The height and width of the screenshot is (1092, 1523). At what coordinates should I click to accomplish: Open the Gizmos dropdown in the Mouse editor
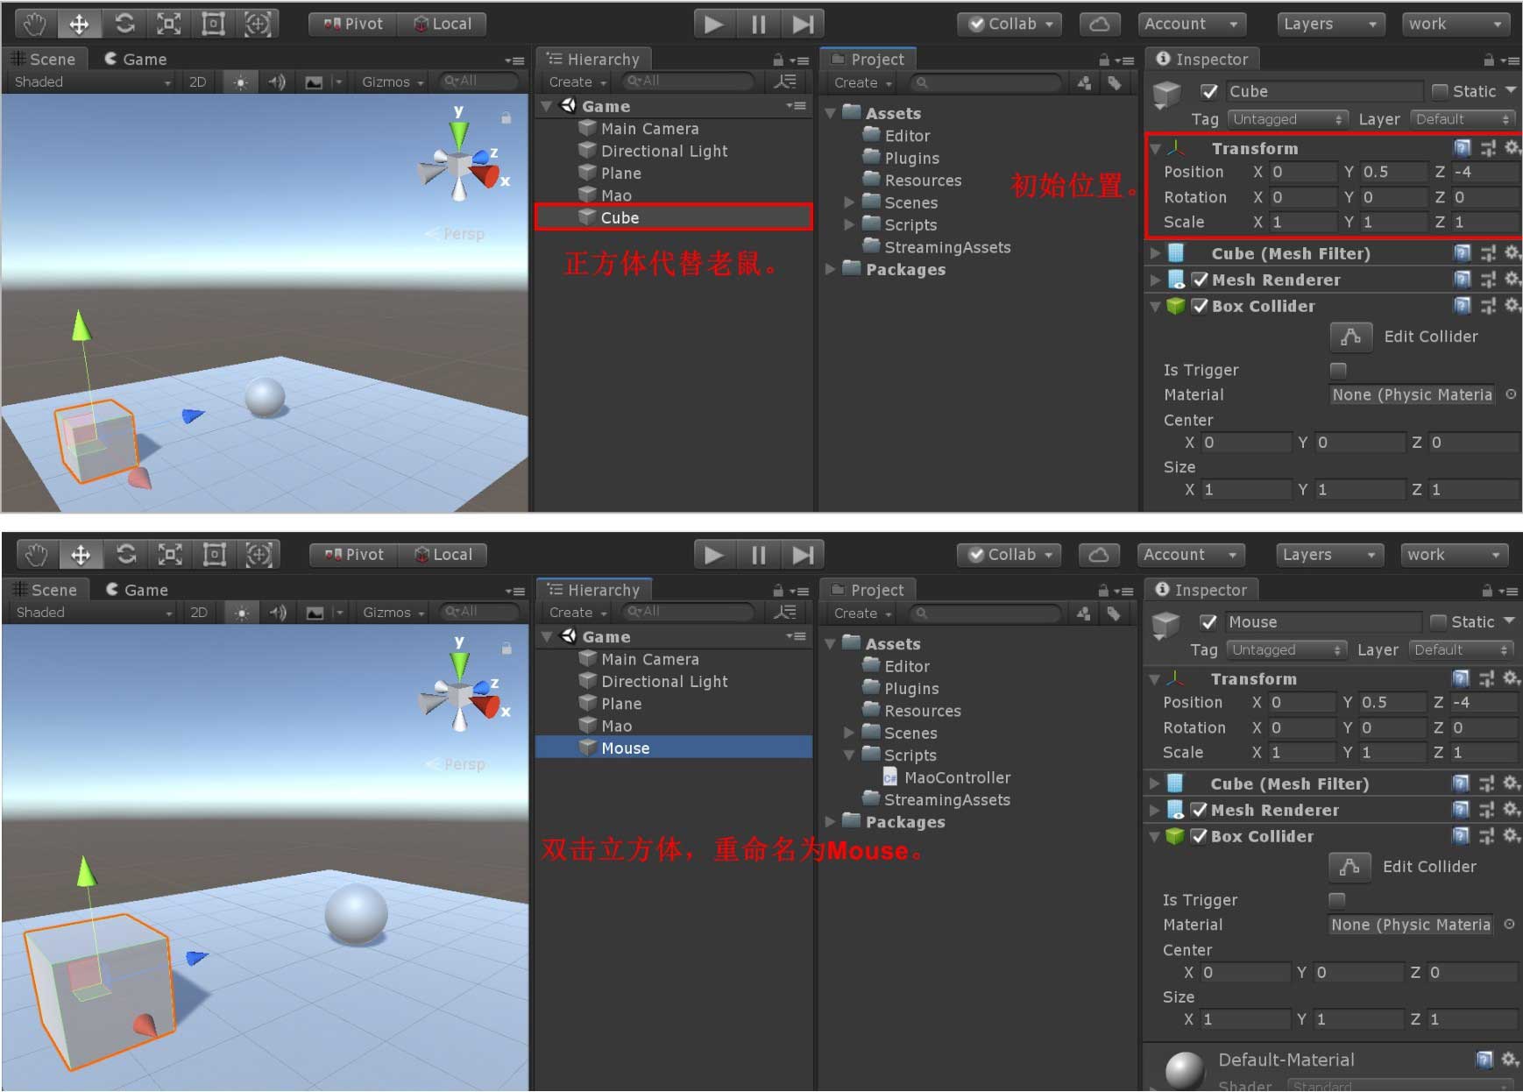click(x=393, y=612)
